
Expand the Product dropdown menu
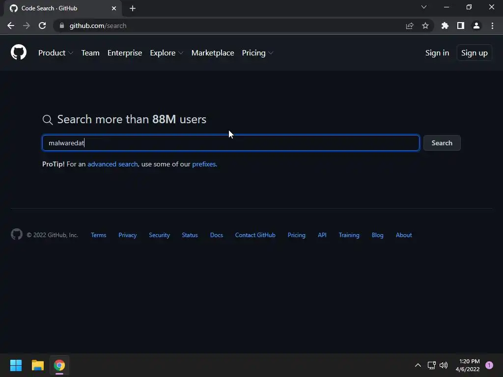[56, 53]
